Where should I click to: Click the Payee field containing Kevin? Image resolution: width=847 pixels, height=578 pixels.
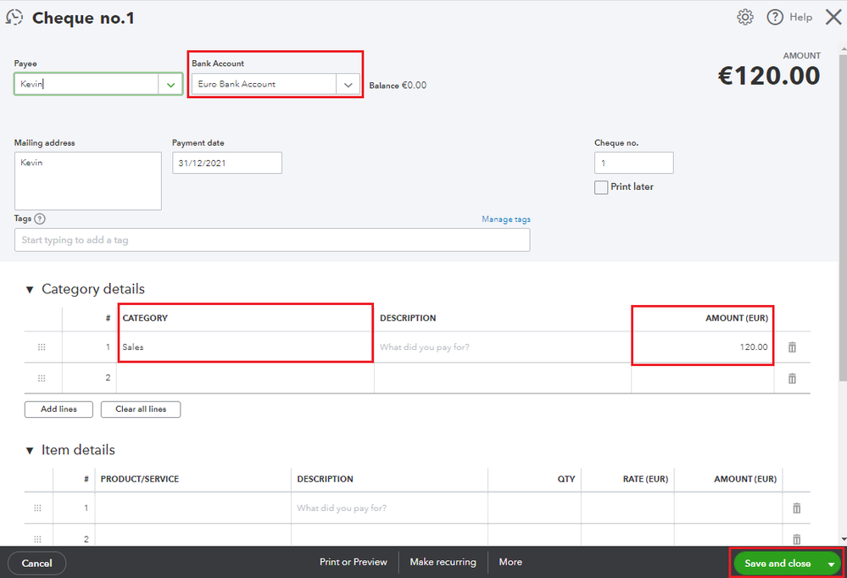tap(86, 84)
